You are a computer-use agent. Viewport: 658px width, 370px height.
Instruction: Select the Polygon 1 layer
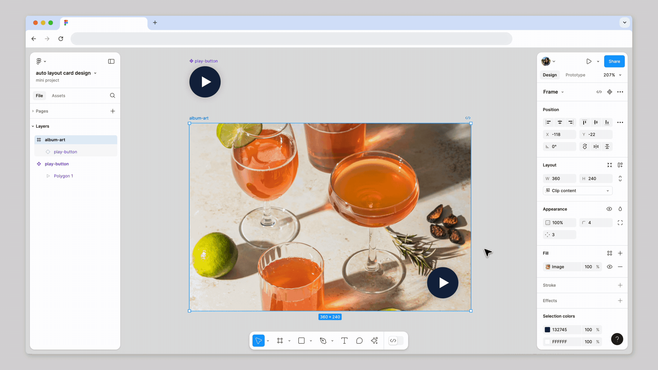63,176
